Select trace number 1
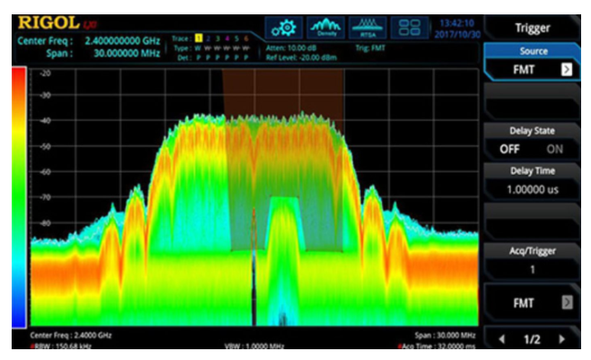This screenshot has height=360, width=591. point(198,38)
